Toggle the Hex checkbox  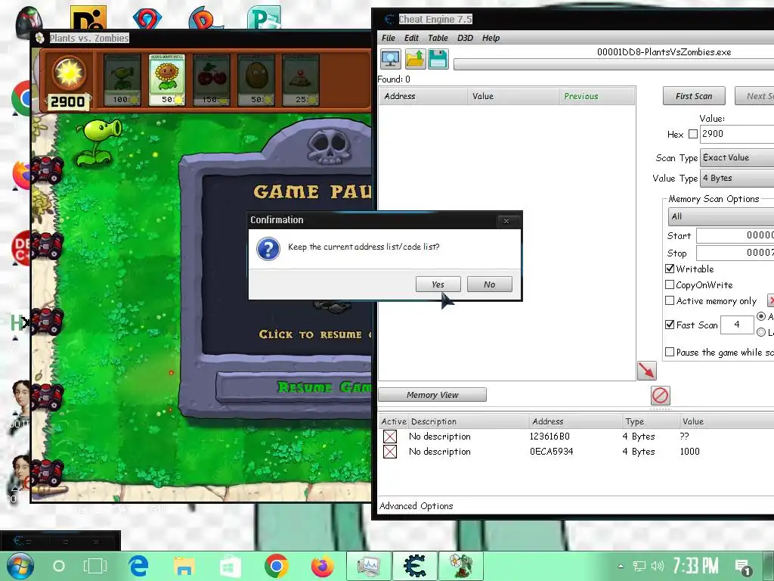[x=693, y=134]
